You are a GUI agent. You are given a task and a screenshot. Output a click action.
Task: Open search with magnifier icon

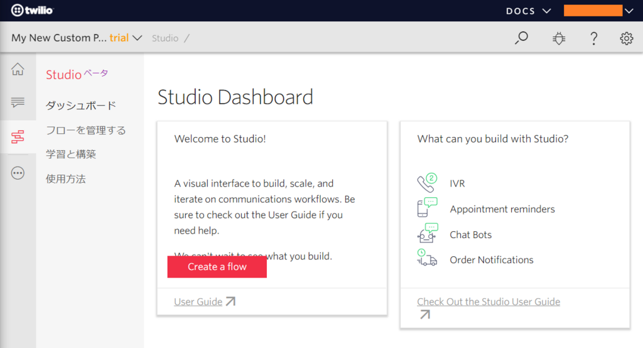521,38
